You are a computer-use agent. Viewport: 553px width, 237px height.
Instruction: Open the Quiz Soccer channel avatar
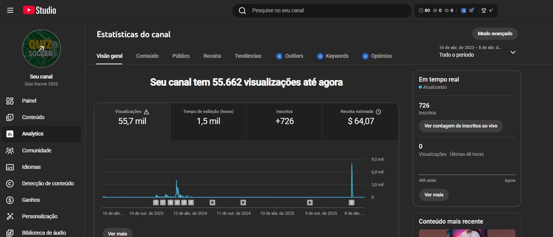[x=41, y=49]
